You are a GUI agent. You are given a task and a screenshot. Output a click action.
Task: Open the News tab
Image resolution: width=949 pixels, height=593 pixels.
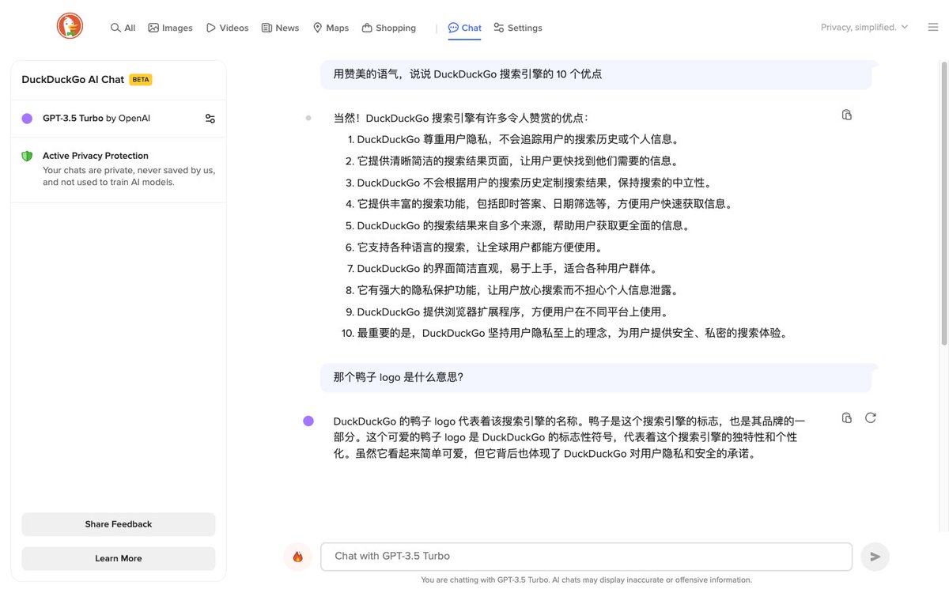pos(280,28)
